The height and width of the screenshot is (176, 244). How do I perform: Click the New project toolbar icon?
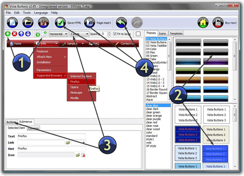pyautogui.click(x=12, y=22)
